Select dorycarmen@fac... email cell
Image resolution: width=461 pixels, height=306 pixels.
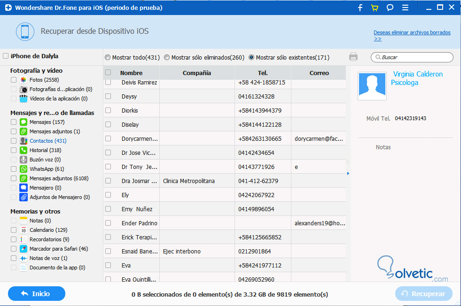point(319,138)
